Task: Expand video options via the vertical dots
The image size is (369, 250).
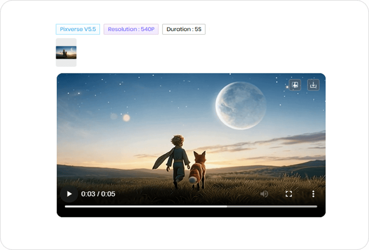Action: click(x=313, y=194)
